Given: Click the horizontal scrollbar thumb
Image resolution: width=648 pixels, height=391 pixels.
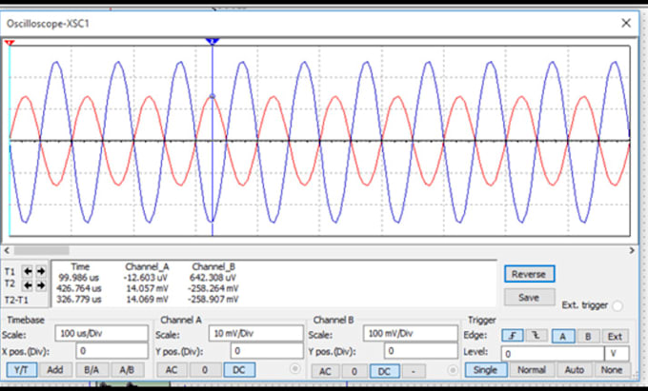Looking at the screenshot, I should 42,250.
